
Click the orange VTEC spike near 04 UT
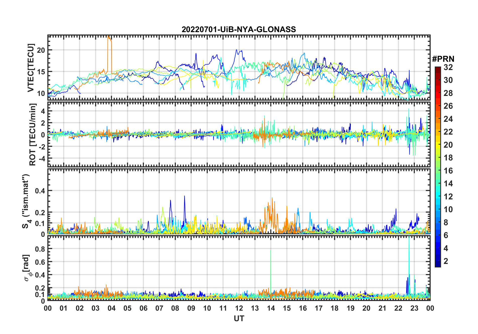pos(109,54)
